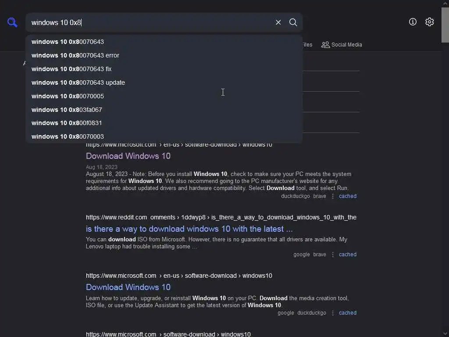Viewport: 449px width, 337px height.
Task: Open first 'Download Windows 10' result link
Action: coord(128,156)
